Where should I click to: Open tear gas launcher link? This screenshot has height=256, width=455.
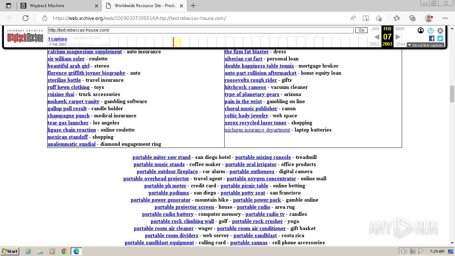pos(68,123)
